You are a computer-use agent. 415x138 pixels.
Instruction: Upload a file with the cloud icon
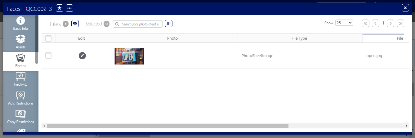[75, 24]
